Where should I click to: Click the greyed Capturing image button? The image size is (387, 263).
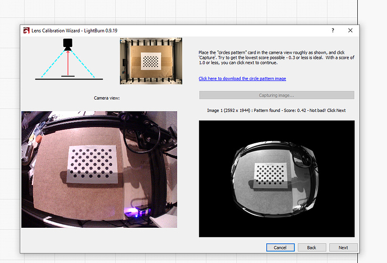[x=277, y=95]
